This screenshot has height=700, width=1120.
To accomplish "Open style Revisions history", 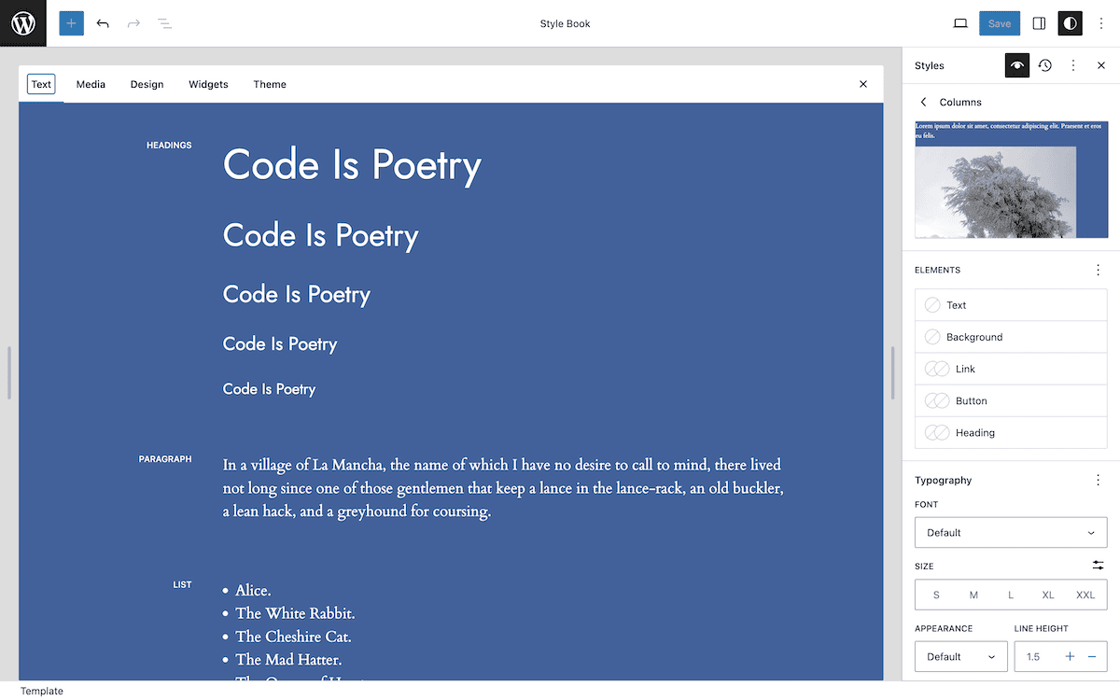I will [1044, 65].
